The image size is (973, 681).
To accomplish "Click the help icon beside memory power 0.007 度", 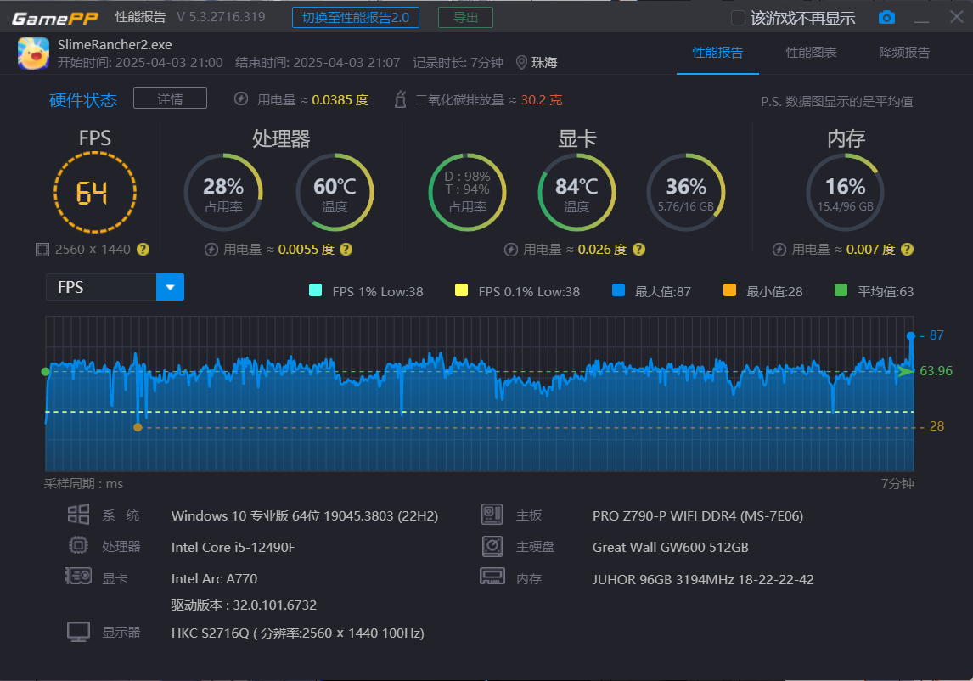I will [907, 250].
